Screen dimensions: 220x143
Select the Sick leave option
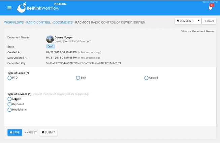(x=78, y=78)
